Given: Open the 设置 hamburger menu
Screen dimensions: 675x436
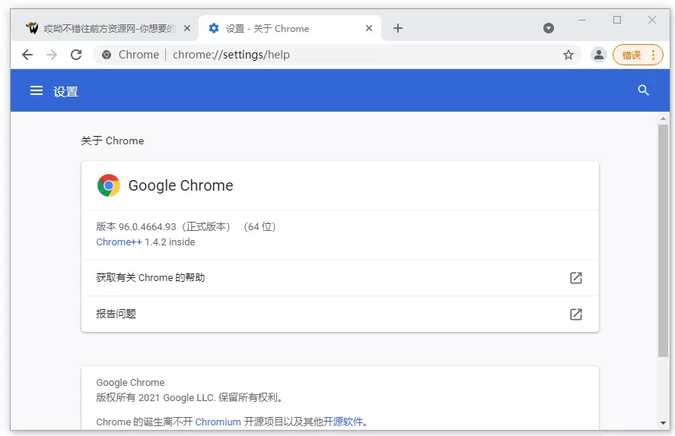Looking at the screenshot, I should [37, 90].
